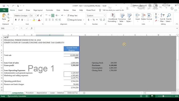Toggle Wrap Text
The width and height of the screenshot is (179, 101).
[72, 15]
